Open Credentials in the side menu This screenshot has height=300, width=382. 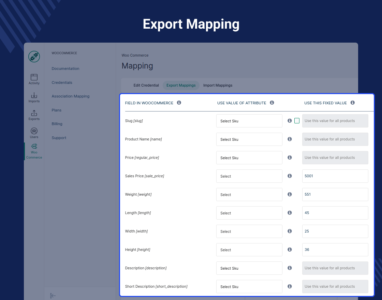(x=62, y=82)
